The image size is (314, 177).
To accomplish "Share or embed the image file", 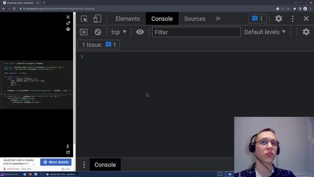I will pos(68,152).
